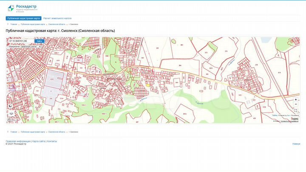Open the map layers switcher icon
The width and height of the screenshot is (306, 172).
(x=11, y=114)
